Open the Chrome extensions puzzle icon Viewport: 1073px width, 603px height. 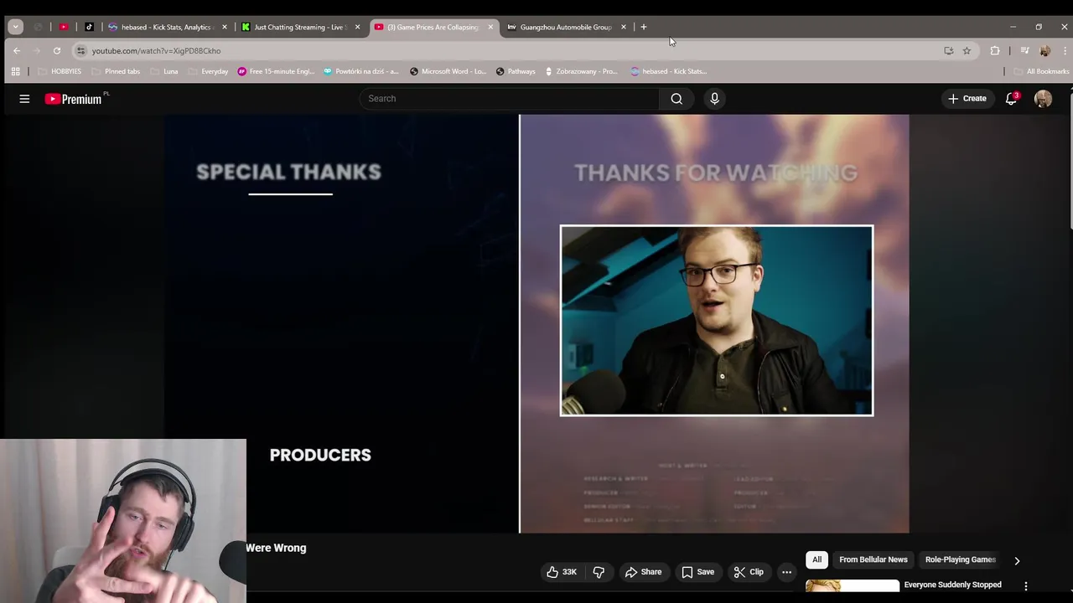pos(995,50)
